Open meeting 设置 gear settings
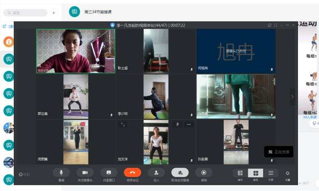The image size is (319, 191). tap(288, 174)
